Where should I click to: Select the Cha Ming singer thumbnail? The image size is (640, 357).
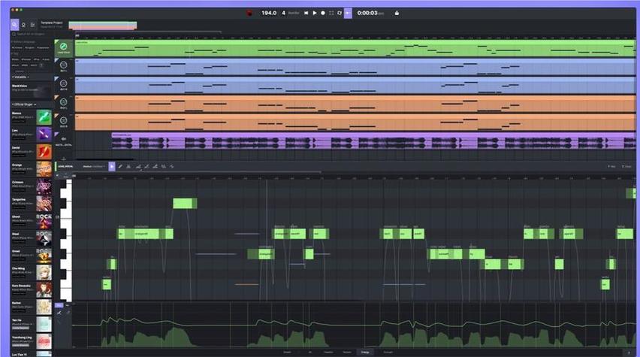click(44, 272)
